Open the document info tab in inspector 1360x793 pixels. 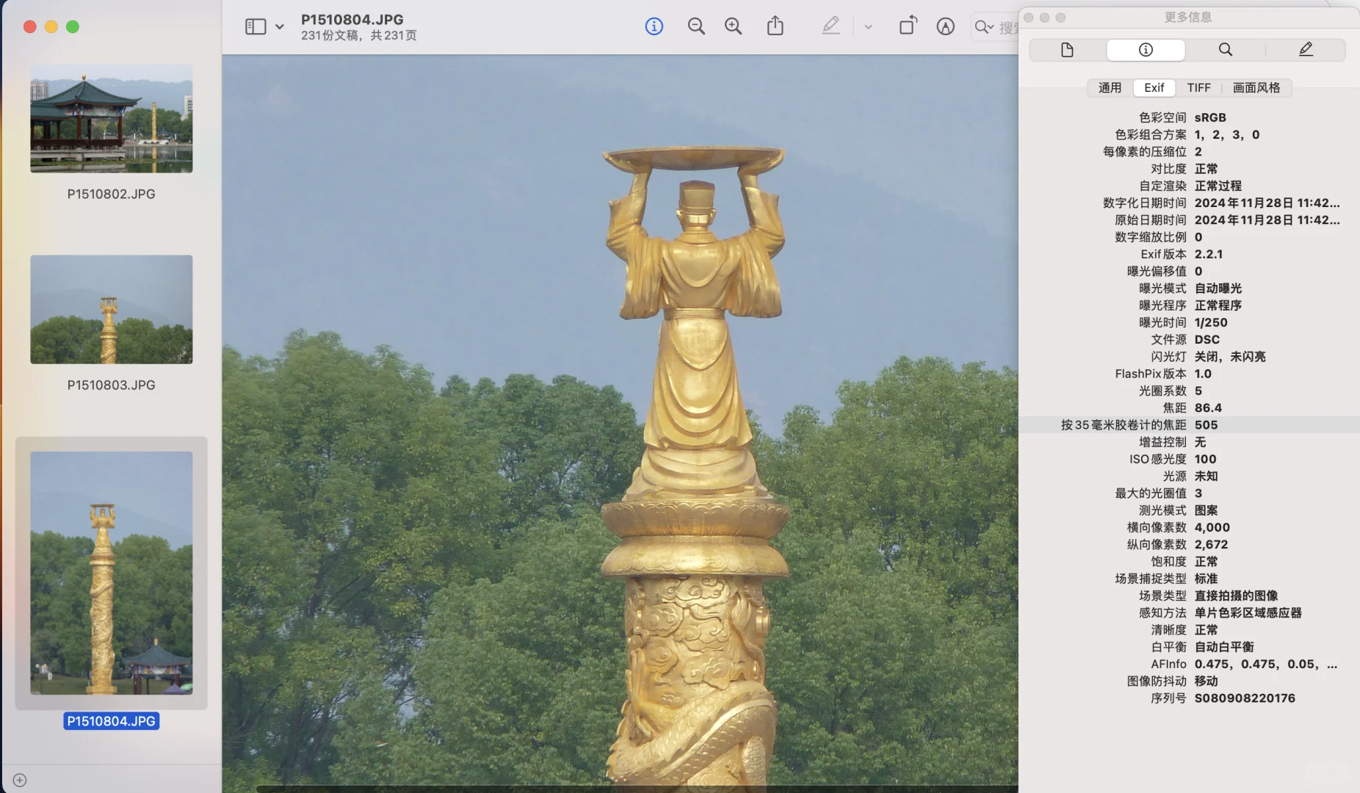(x=1068, y=50)
